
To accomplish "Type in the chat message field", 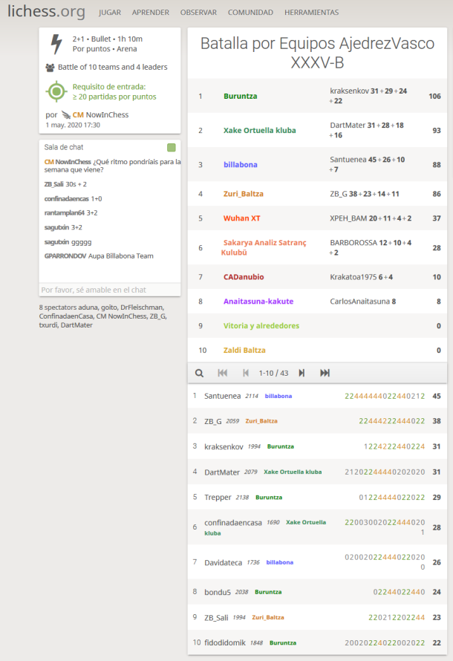I will [109, 290].
